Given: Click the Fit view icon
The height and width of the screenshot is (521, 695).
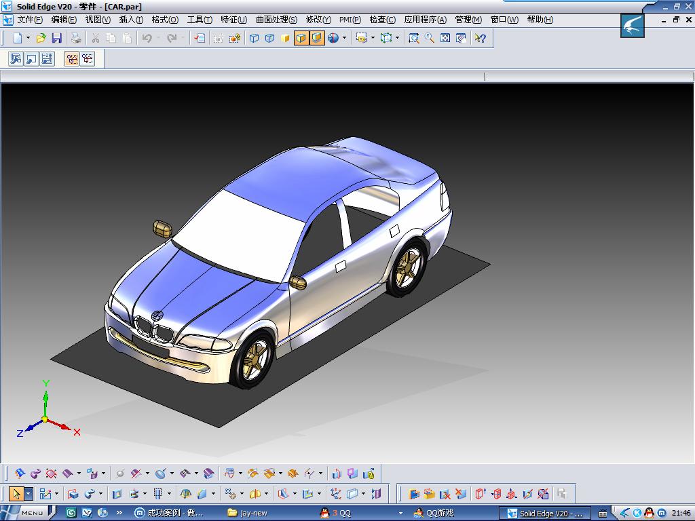Looking at the screenshot, I should (x=445, y=39).
